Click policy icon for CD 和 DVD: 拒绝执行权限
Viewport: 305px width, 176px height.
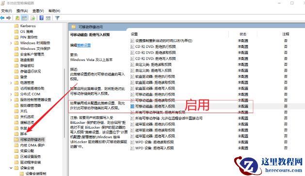click(132, 47)
